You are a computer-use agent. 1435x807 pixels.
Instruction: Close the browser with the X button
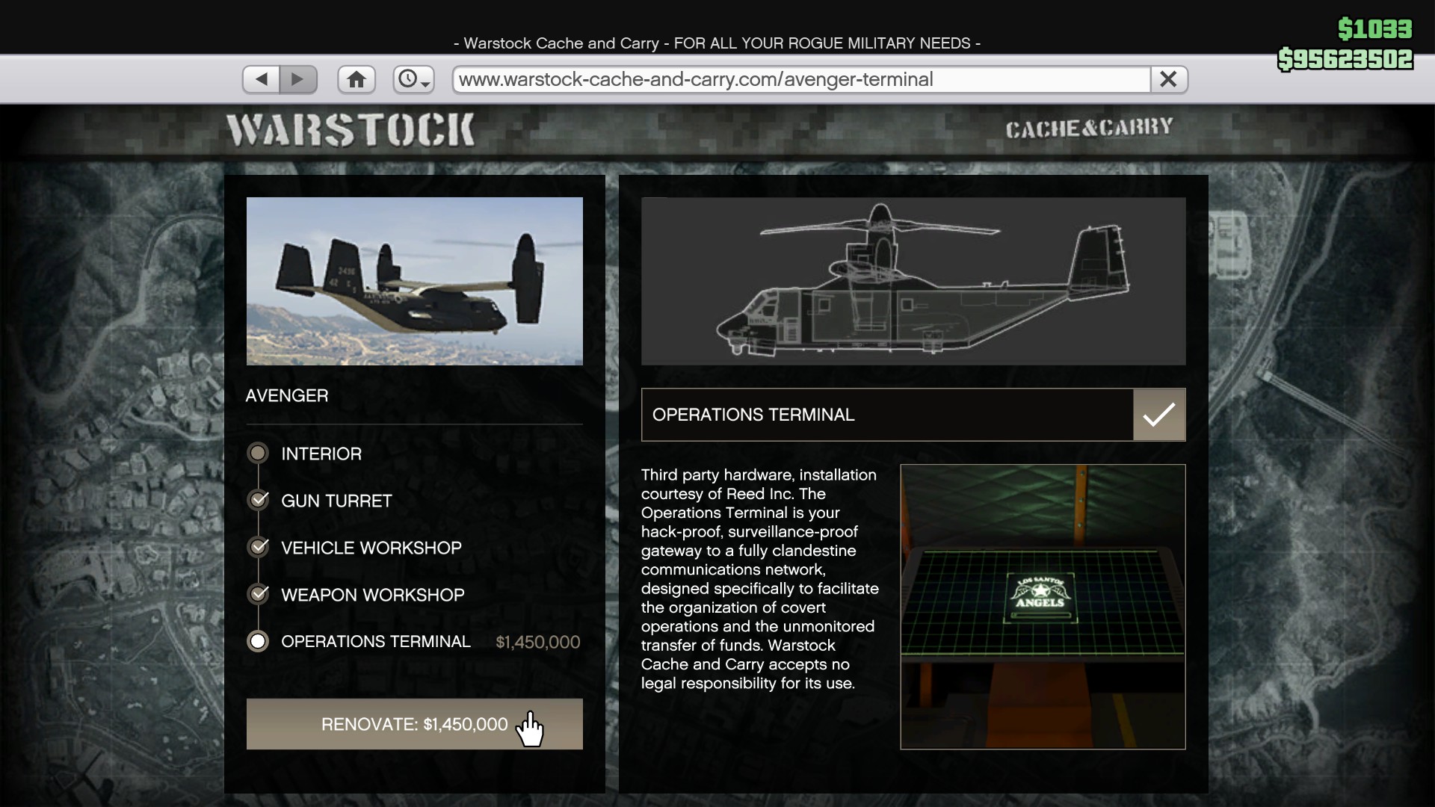[1168, 79]
